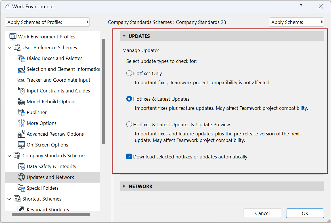Click the Data Safety & Integrity icon
This screenshot has width=331, height=223.
coord(22,166)
